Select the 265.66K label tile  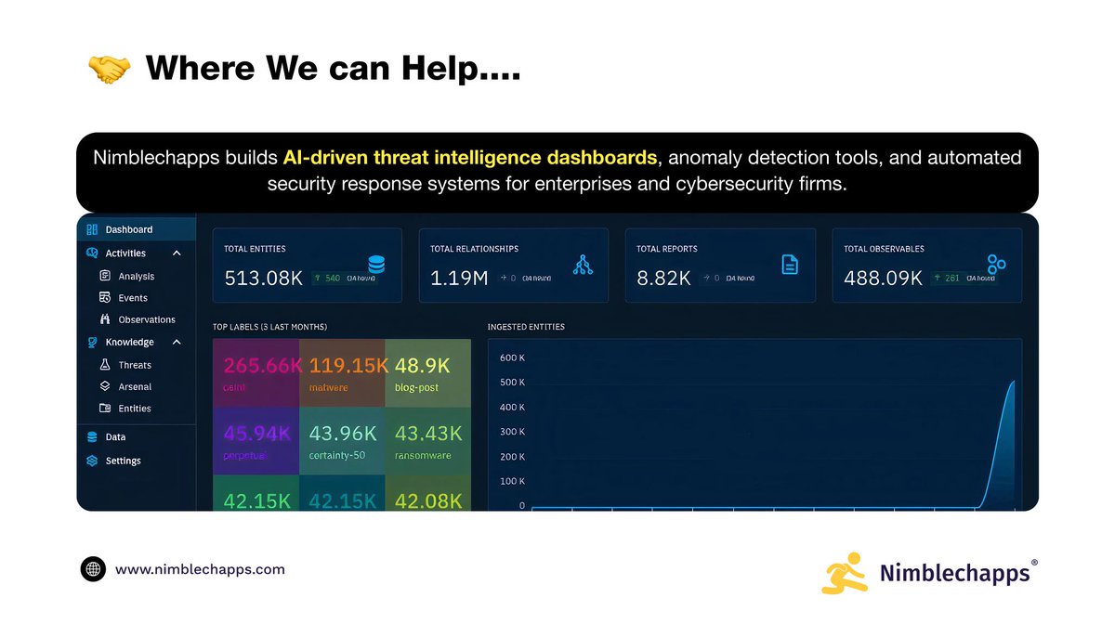256,373
